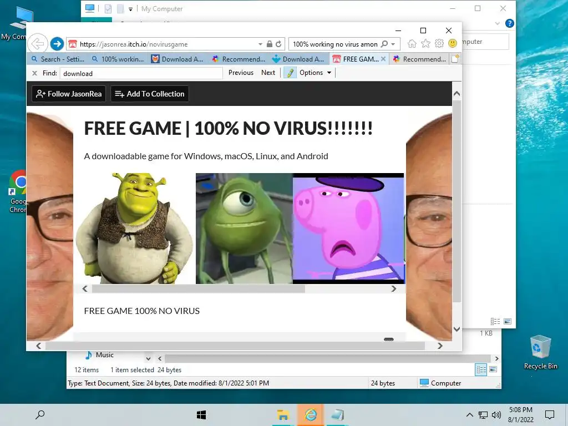Click the pink pig screenshot thumbnail

(348, 228)
